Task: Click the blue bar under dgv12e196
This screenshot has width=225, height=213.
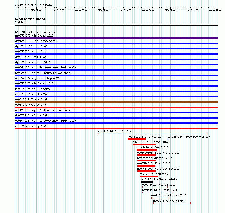Action: pos(116,43)
